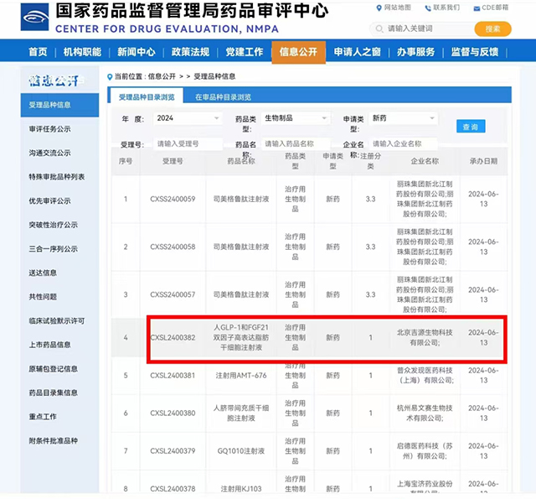Click the magnifier icon in search box
This screenshot has height=499, width=536.
click(x=379, y=29)
